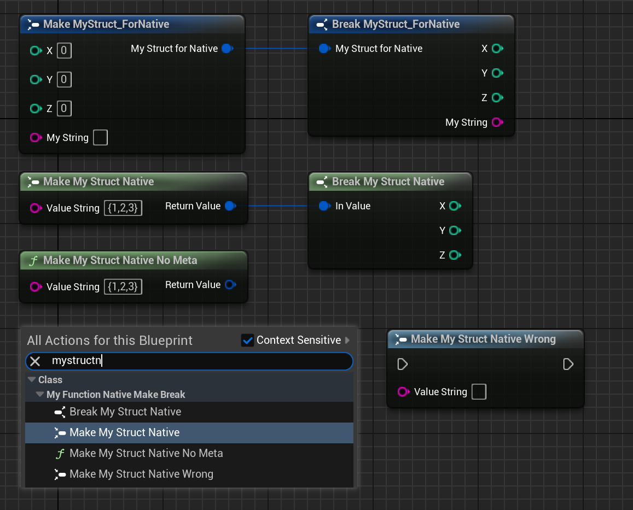Click the In Value input pin
633x510 pixels.
[324, 206]
